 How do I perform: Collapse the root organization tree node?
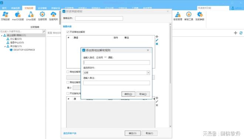click(x=2, y=36)
